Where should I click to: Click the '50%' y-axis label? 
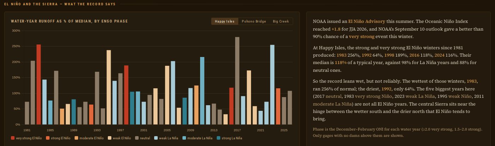tap(17, 109)
